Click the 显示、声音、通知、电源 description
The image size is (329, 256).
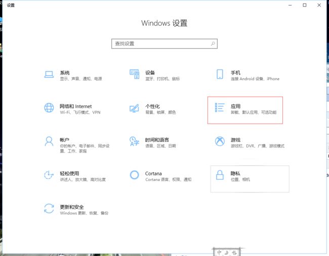click(81, 79)
